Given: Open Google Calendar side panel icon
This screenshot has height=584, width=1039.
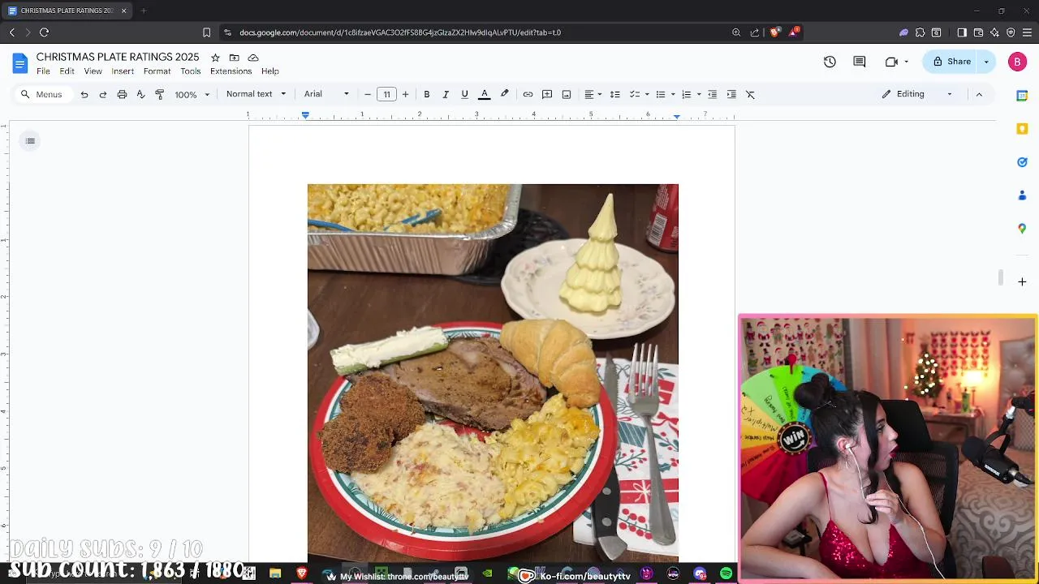Looking at the screenshot, I should 1022,96.
